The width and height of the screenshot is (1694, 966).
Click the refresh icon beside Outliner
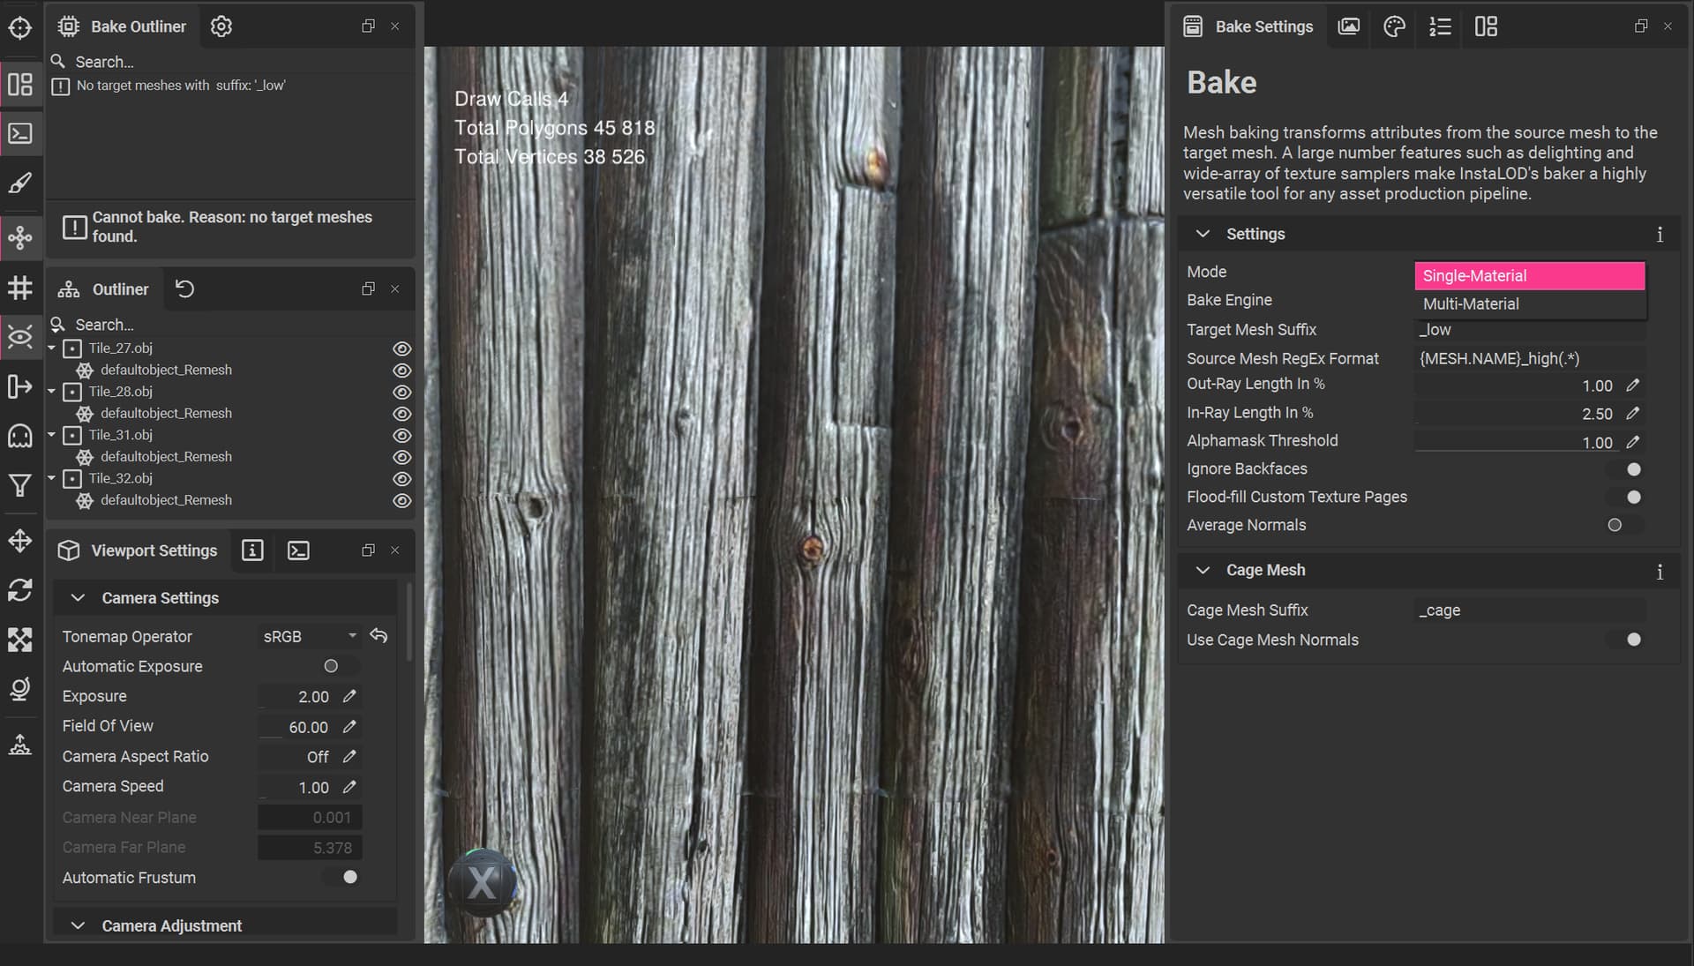point(184,288)
